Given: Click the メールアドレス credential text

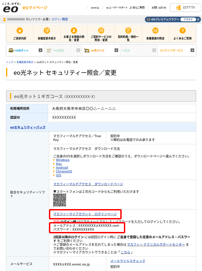Looking at the screenshot, I should coord(86,226).
